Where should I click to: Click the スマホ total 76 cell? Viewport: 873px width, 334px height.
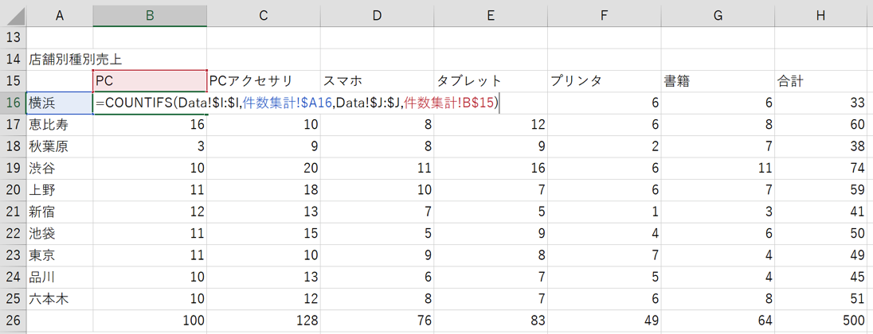pos(377,321)
